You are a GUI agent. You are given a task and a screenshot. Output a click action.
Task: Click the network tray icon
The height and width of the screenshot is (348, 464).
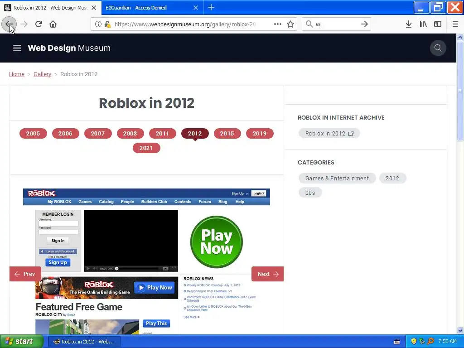coord(422,341)
